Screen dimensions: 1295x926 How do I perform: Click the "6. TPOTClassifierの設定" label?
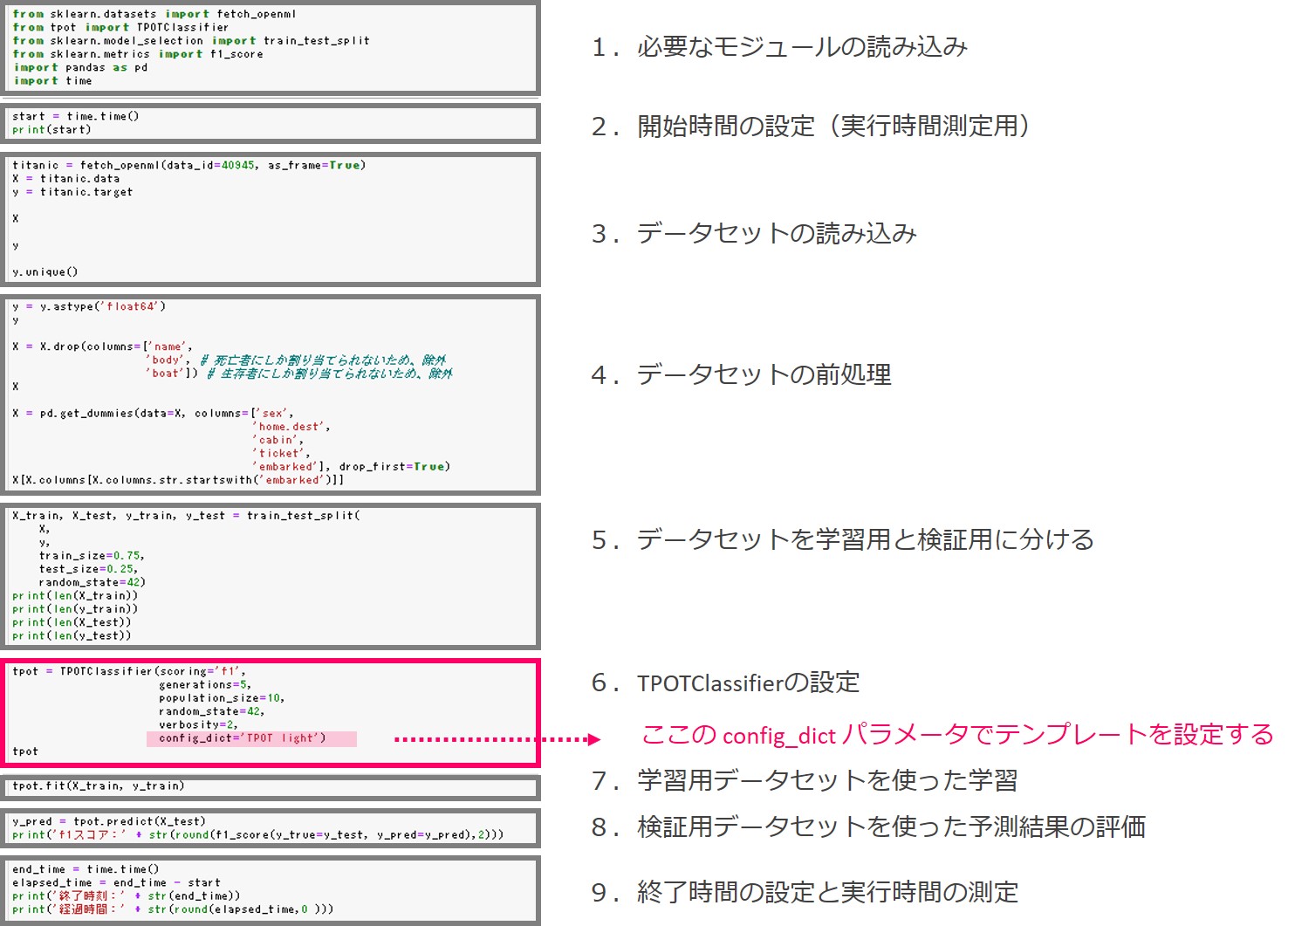pos(726,682)
